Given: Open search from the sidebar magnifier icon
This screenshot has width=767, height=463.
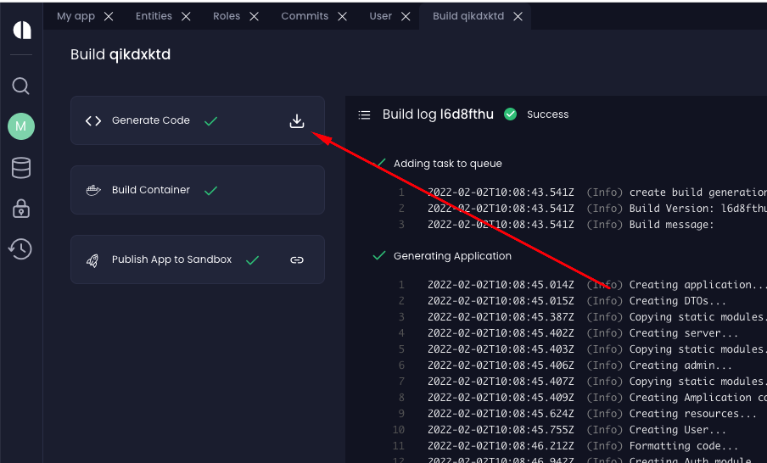Looking at the screenshot, I should point(20,86).
